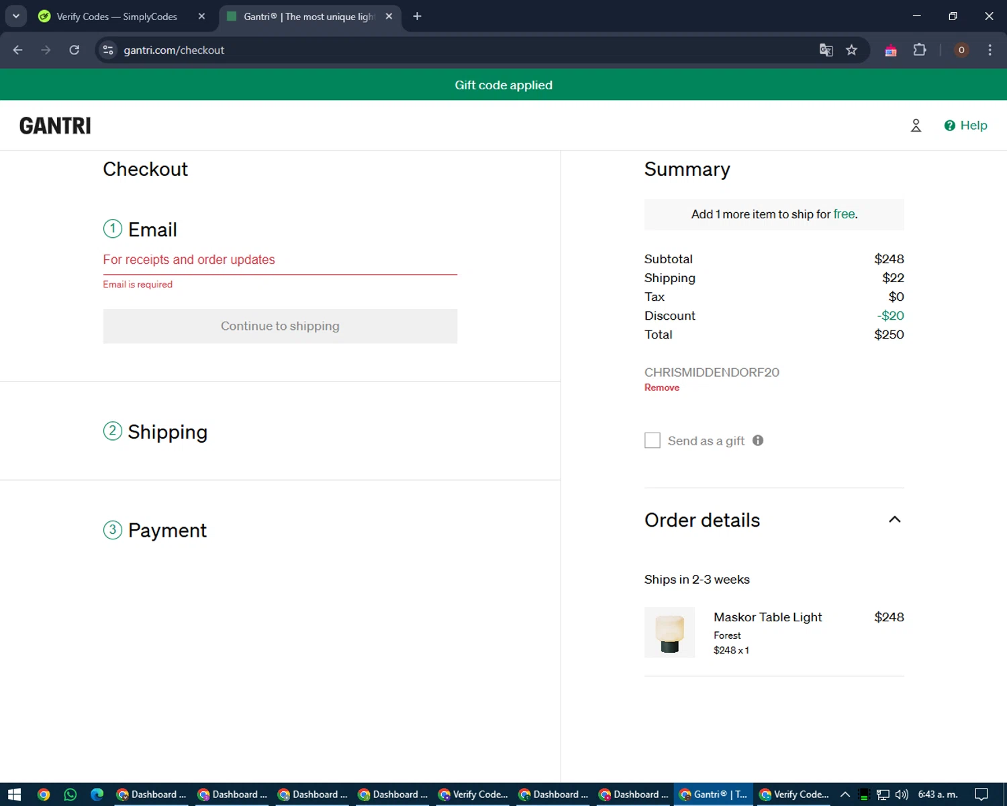
Task: Click the gift info icon
Action: [x=758, y=441]
